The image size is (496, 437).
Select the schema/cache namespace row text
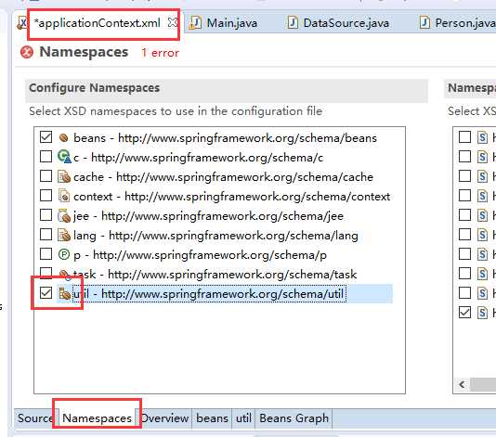click(223, 177)
